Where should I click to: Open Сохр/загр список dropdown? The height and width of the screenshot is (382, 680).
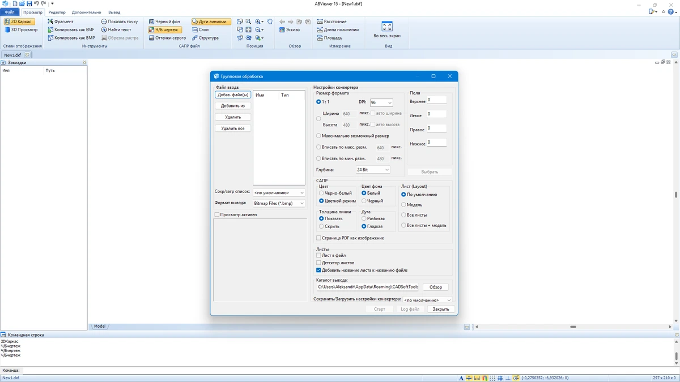tap(279, 192)
